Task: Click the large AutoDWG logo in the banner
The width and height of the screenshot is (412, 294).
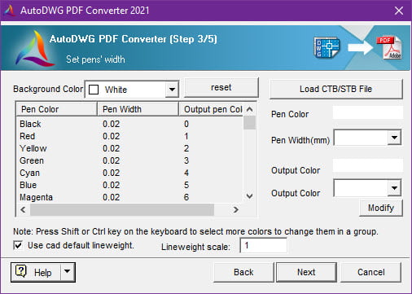Action: [34, 49]
